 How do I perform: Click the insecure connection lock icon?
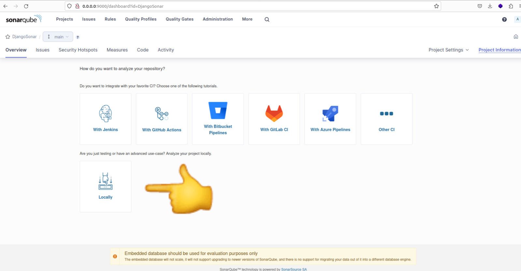click(x=77, y=6)
